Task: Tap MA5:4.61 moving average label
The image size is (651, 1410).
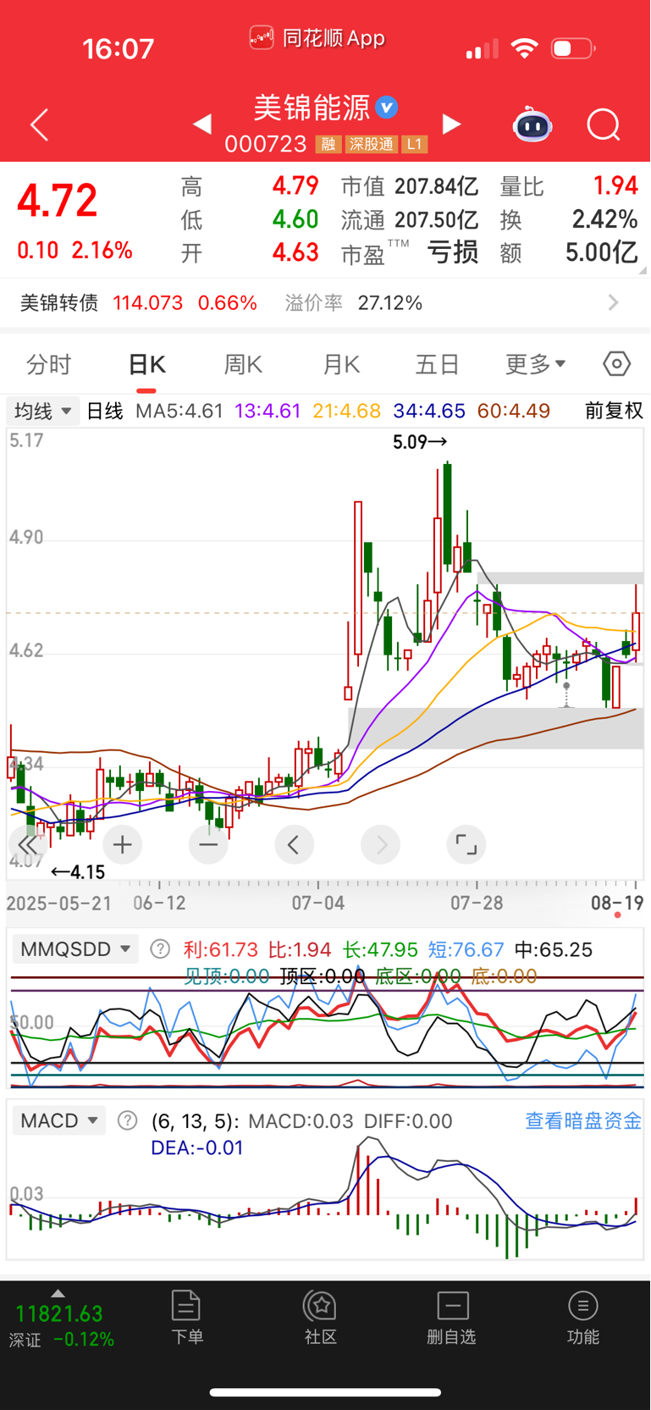Action: point(179,412)
